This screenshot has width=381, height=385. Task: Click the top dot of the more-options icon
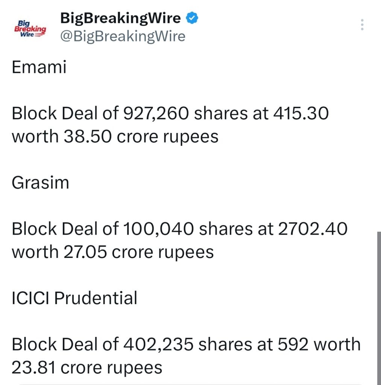coord(362,20)
